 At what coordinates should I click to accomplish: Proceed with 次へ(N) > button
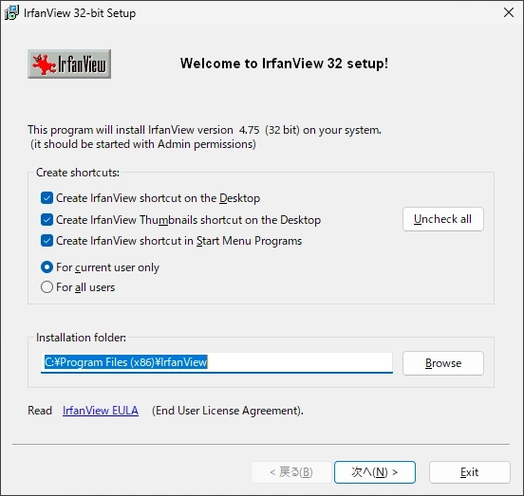tap(375, 472)
